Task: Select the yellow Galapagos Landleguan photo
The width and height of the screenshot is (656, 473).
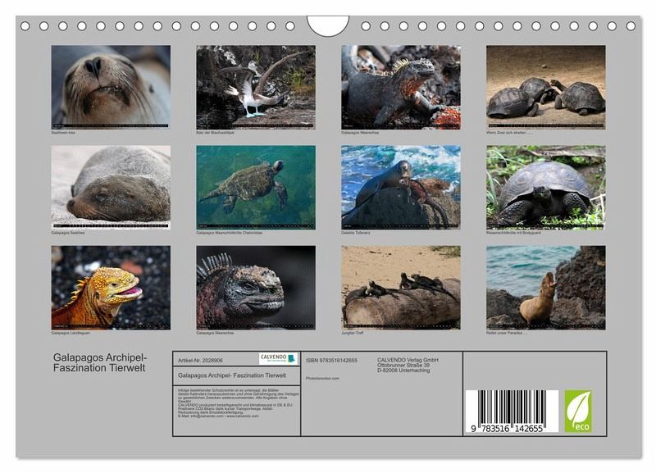Action: (x=111, y=287)
